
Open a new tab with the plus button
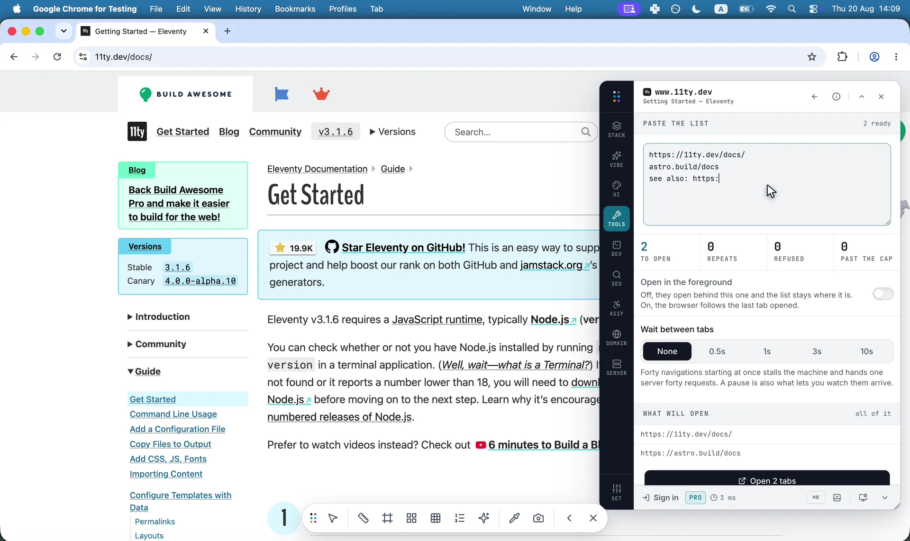point(227,31)
